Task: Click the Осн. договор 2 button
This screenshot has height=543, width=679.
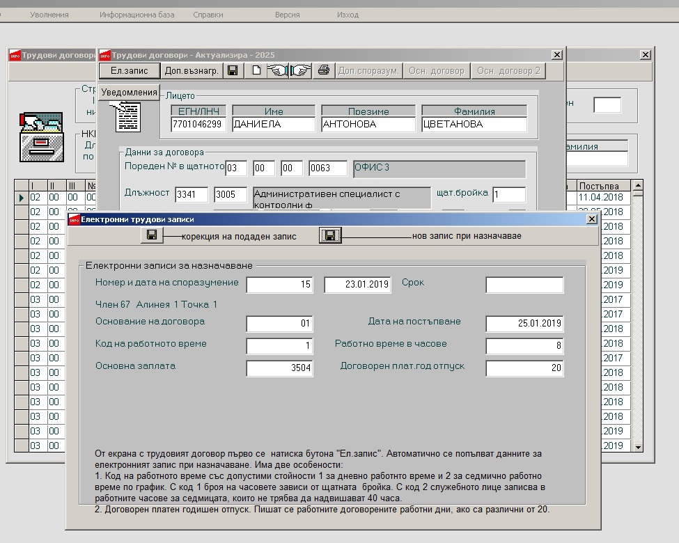Action: coord(508,70)
